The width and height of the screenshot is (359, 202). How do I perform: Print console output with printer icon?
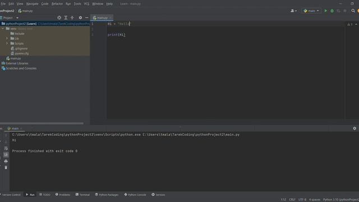click(6, 161)
